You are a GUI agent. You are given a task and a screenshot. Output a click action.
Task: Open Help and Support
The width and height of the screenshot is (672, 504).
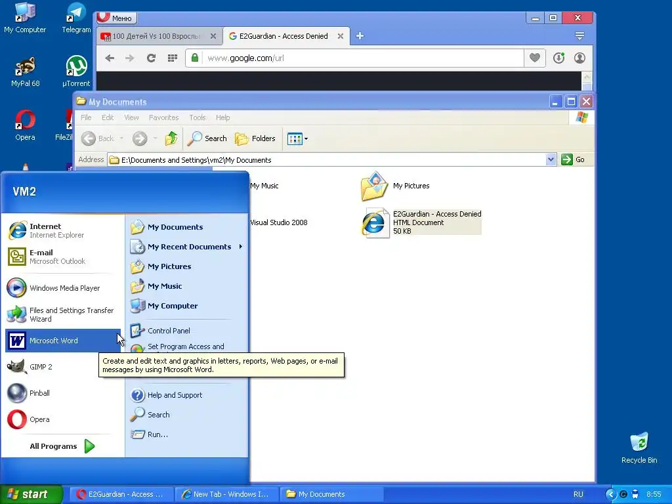[x=186, y=395]
